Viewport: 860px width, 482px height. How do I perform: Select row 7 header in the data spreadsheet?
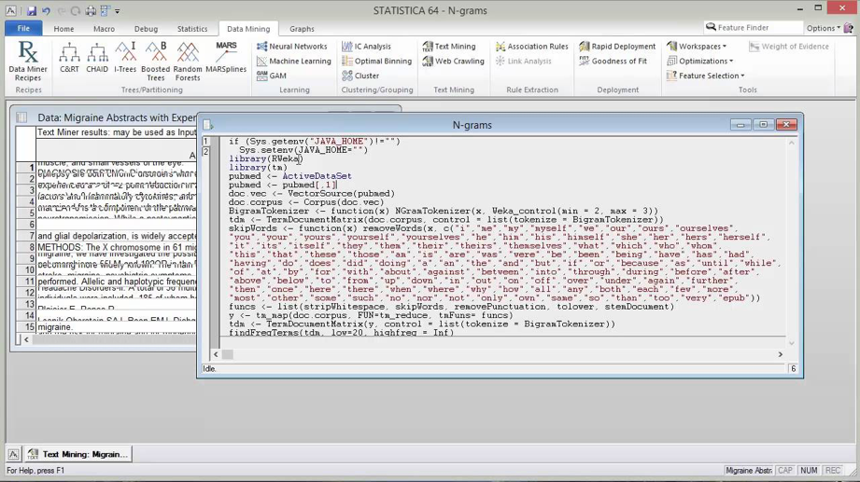[x=26, y=236]
